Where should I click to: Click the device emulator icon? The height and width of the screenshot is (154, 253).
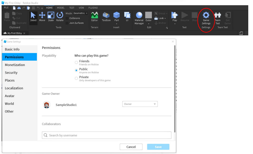(x=241, y=33)
